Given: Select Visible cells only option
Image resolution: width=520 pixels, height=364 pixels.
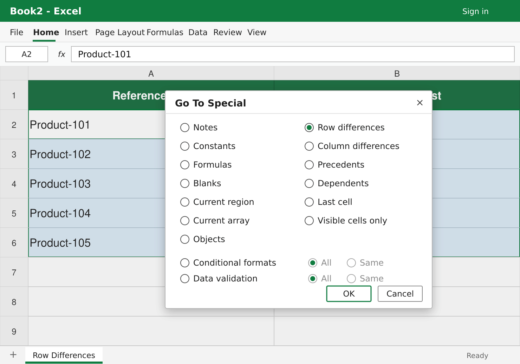Looking at the screenshot, I should point(346,221).
